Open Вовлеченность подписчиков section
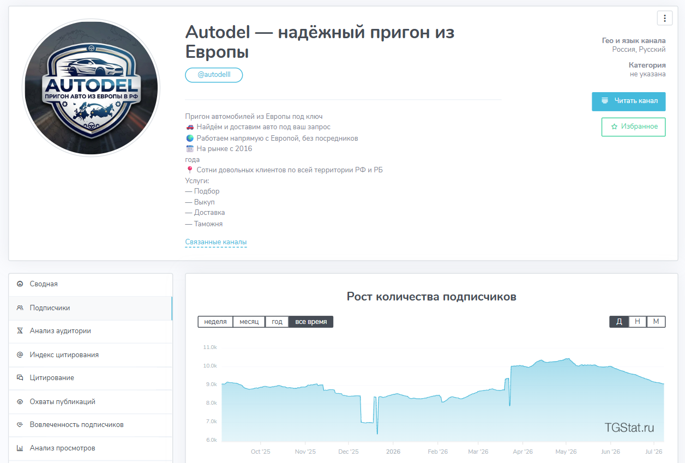The image size is (685, 463). 91,425
